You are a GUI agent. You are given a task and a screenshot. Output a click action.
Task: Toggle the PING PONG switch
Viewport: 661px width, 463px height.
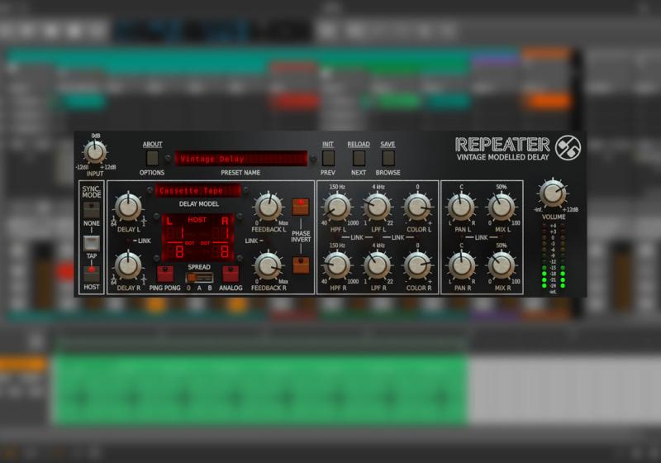165,274
